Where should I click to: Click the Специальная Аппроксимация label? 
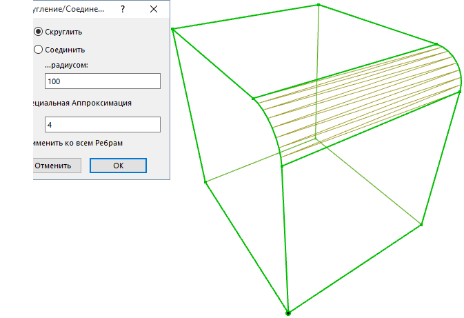[x=82, y=103]
